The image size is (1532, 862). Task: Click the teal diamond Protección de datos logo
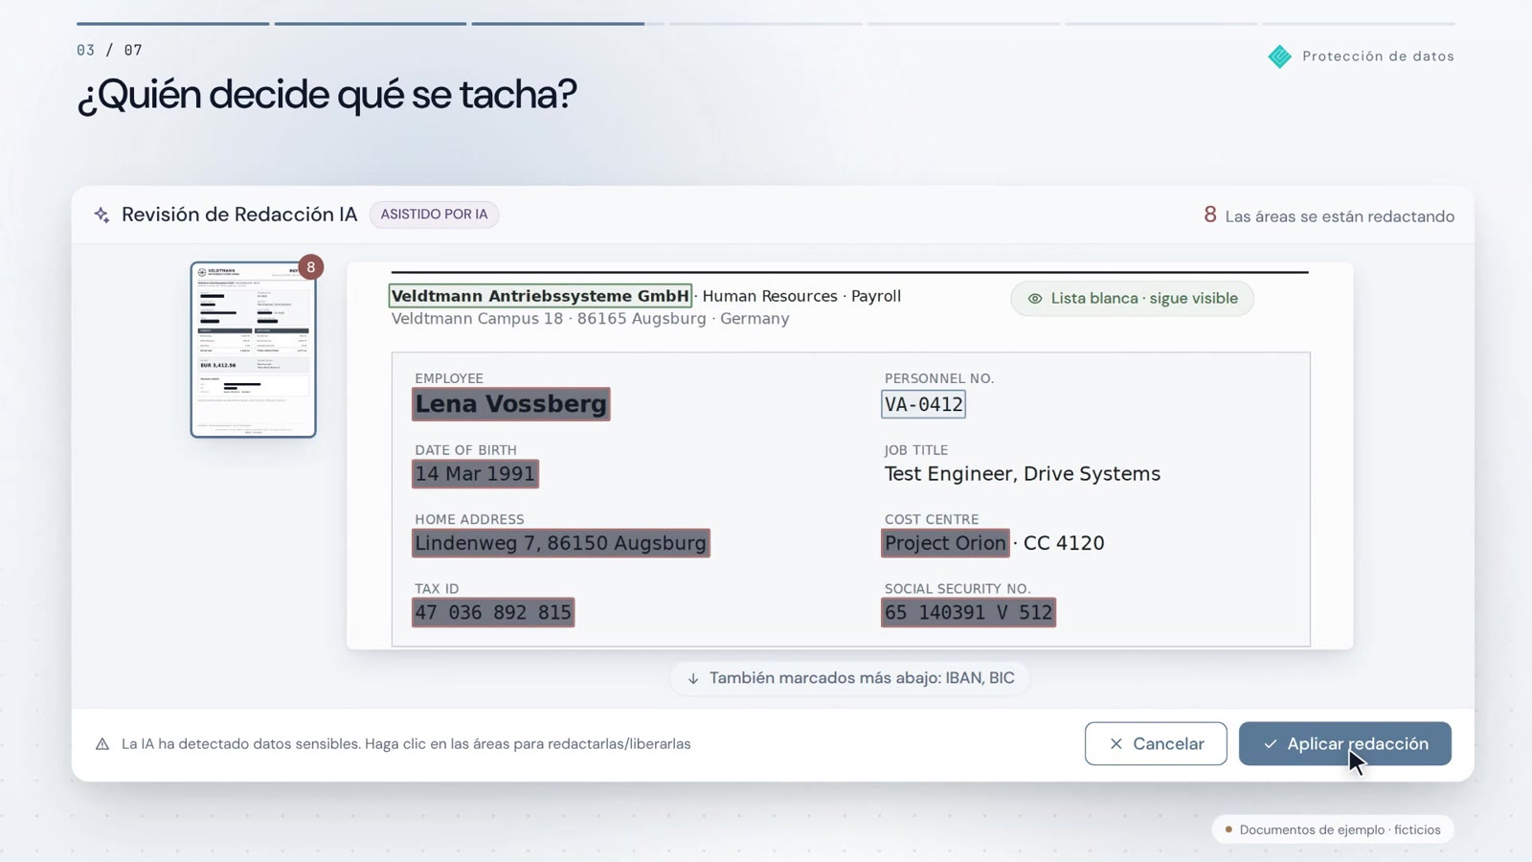pyautogui.click(x=1279, y=57)
